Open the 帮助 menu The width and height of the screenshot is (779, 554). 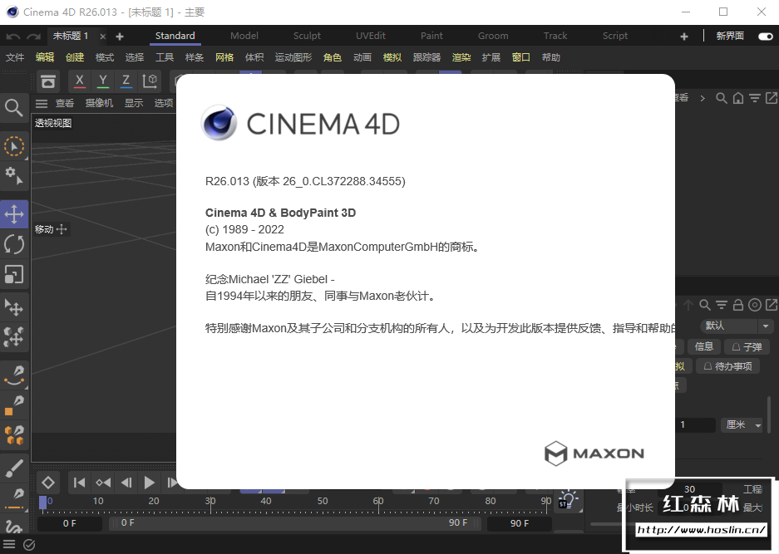[551, 57]
